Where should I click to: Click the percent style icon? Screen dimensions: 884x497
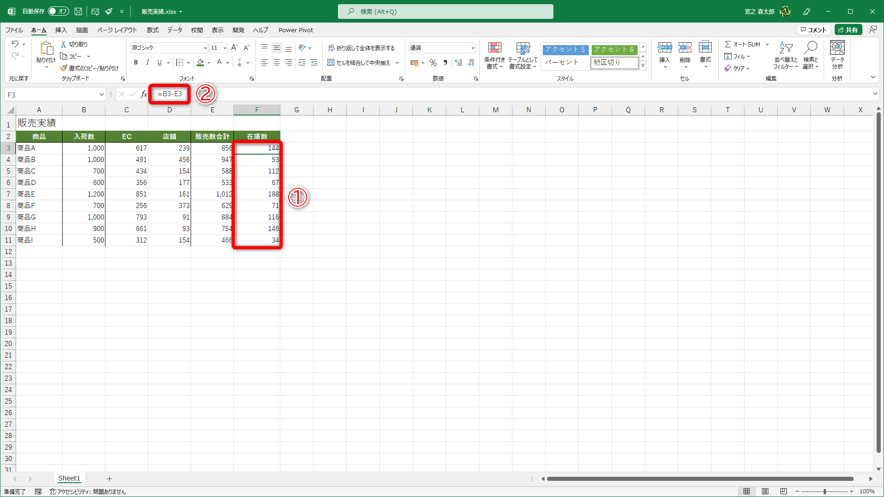(x=433, y=63)
